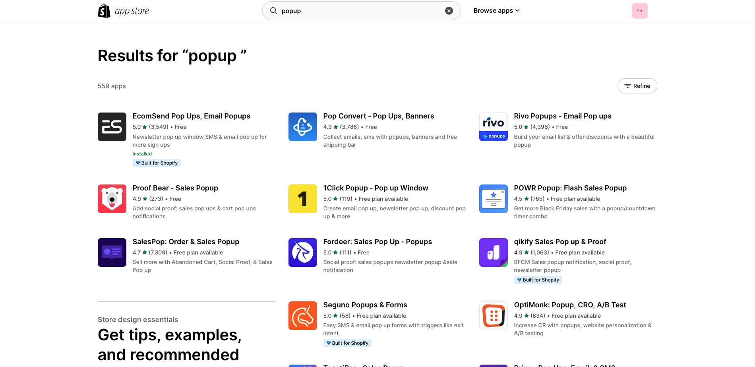This screenshot has width=755, height=367.
Task: Click Pop Convert description about shipping bar
Action: [390, 141]
